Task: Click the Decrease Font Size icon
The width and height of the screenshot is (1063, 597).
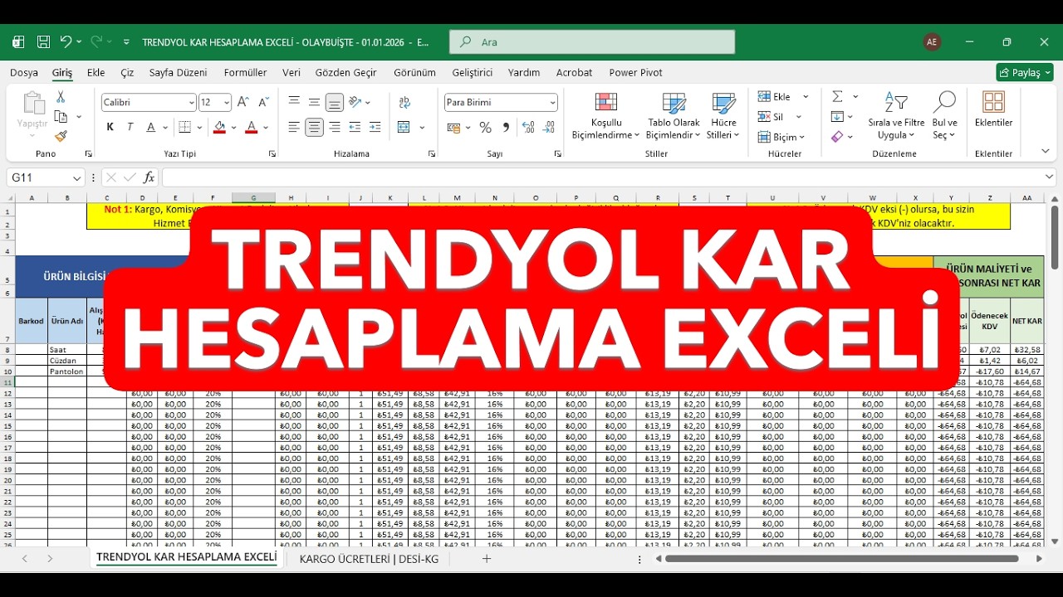Action: point(264,102)
